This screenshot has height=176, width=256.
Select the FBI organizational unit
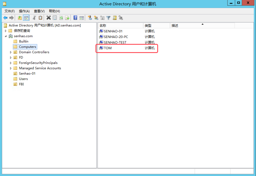tap(21, 84)
